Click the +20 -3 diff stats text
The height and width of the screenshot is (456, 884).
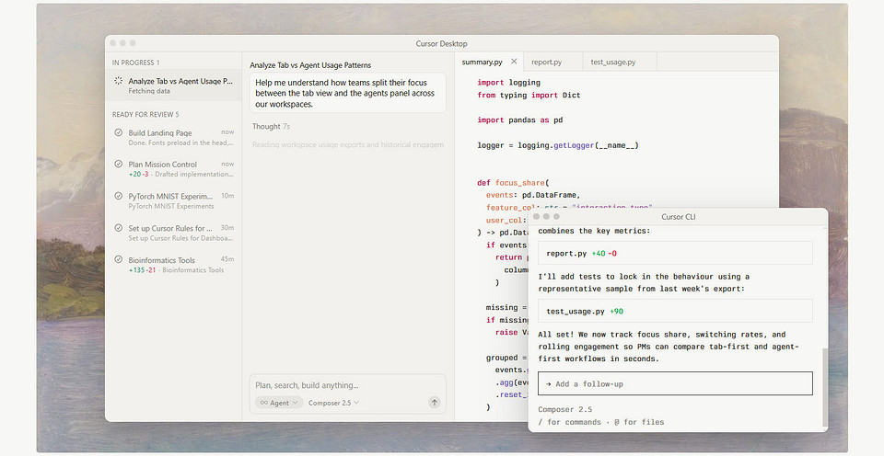(x=138, y=174)
